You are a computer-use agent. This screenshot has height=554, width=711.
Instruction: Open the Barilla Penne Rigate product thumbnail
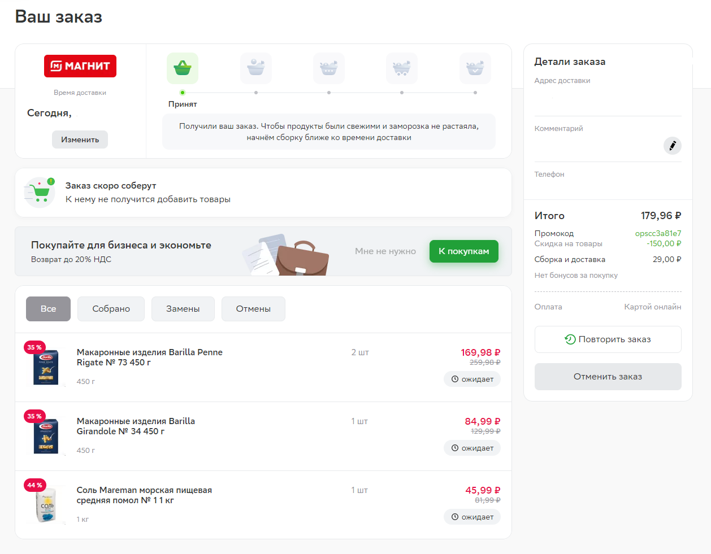(x=46, y=368)
